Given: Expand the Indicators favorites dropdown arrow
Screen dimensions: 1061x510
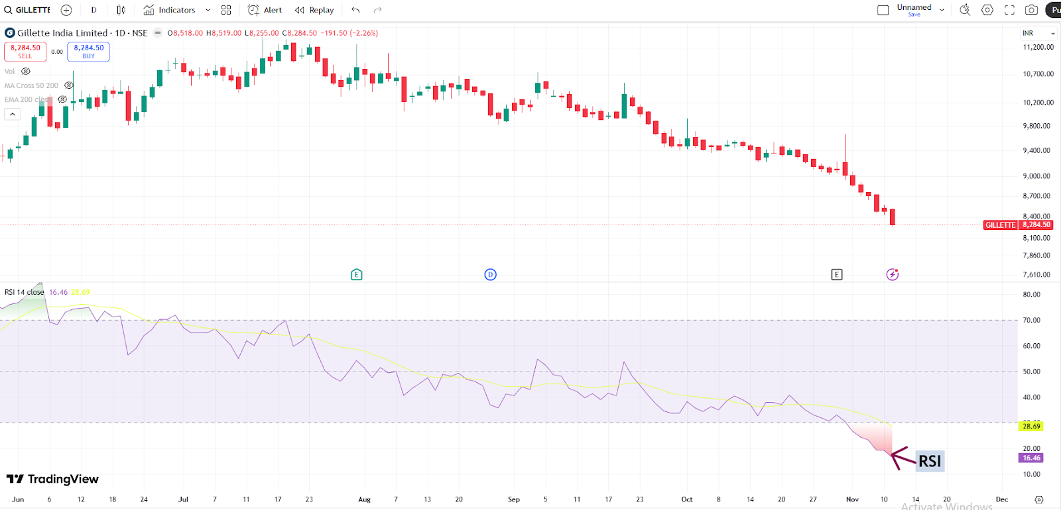Looking at the screenshot, I should click(x=208, y=10).
